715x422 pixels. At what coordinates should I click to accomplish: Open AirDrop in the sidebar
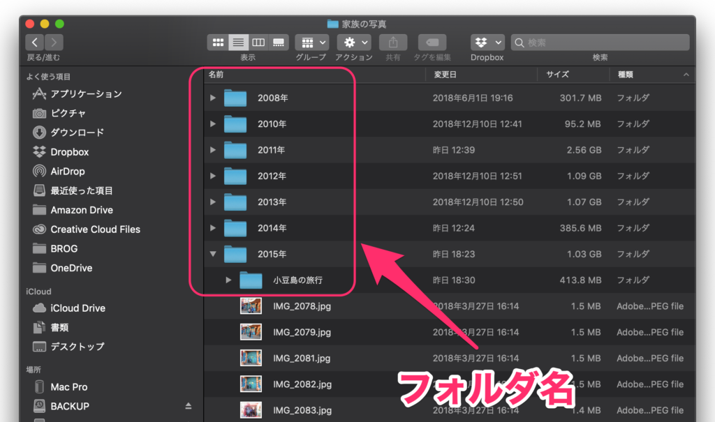67,171
